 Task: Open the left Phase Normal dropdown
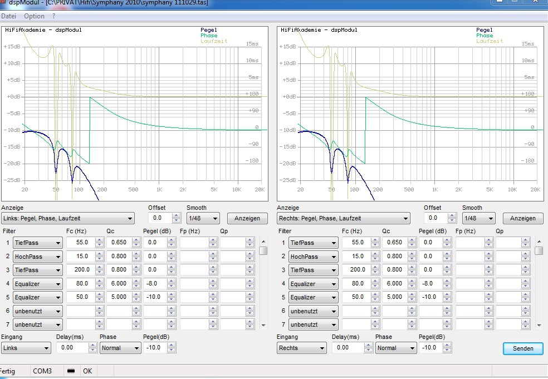click(x=120, y=348)
